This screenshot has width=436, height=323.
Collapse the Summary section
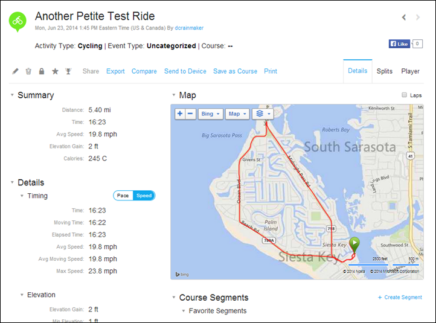coord(12,95)
